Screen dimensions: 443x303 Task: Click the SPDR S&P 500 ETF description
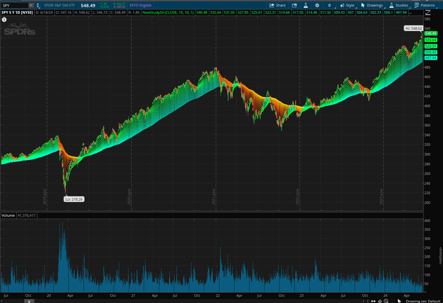(60, 5)
